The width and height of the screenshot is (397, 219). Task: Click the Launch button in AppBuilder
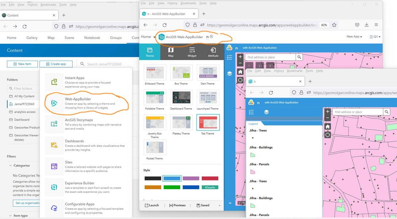(x=152, y=205)
